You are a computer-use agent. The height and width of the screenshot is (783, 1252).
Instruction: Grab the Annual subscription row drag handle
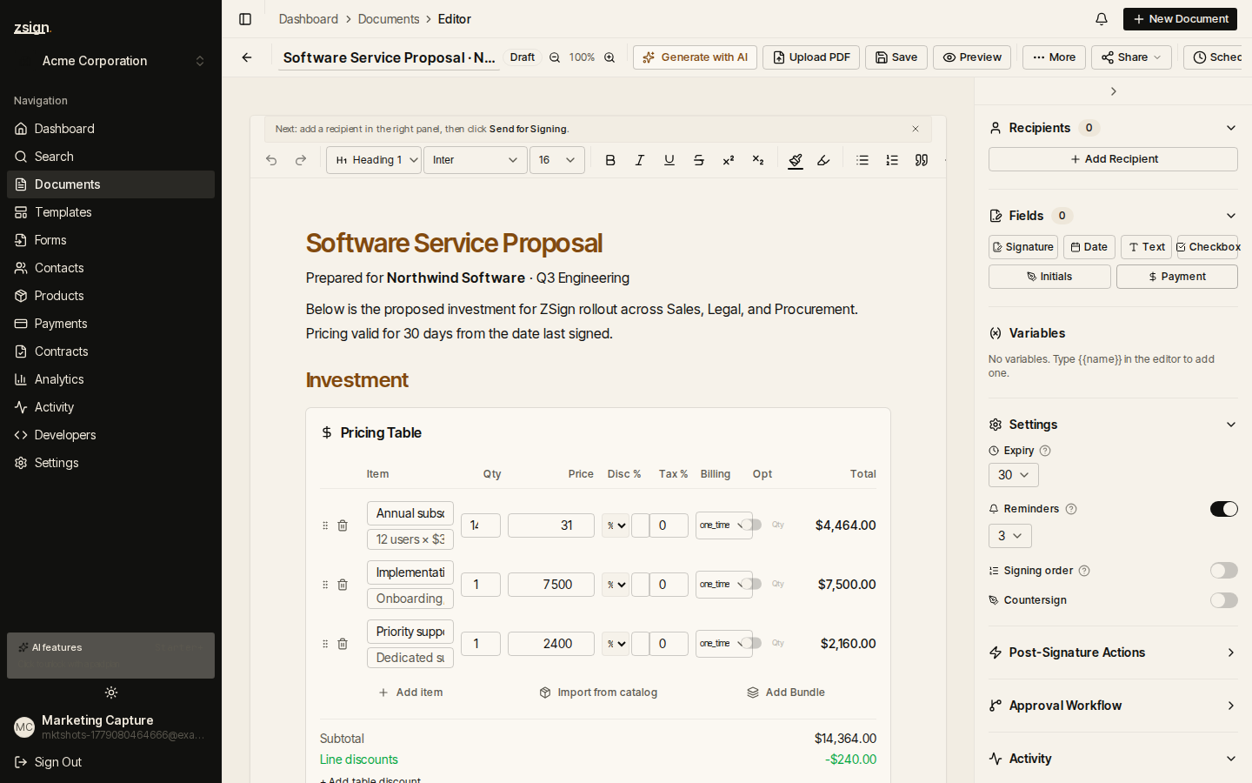(325, 525)
